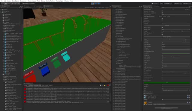Select the Scale tool in the toolbar

click(12, 4)
